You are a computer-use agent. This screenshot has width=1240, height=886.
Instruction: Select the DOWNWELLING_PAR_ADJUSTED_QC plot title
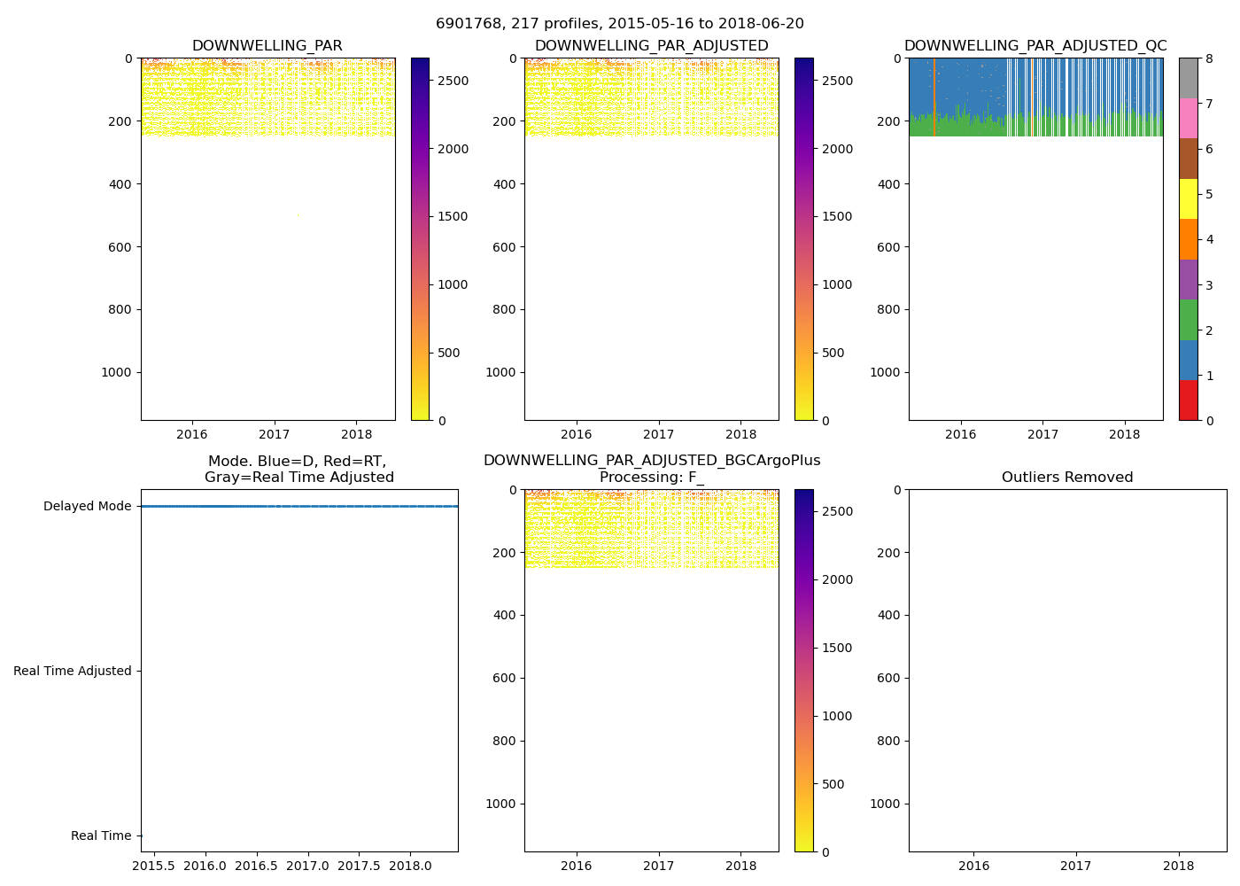click(1035, 46)
